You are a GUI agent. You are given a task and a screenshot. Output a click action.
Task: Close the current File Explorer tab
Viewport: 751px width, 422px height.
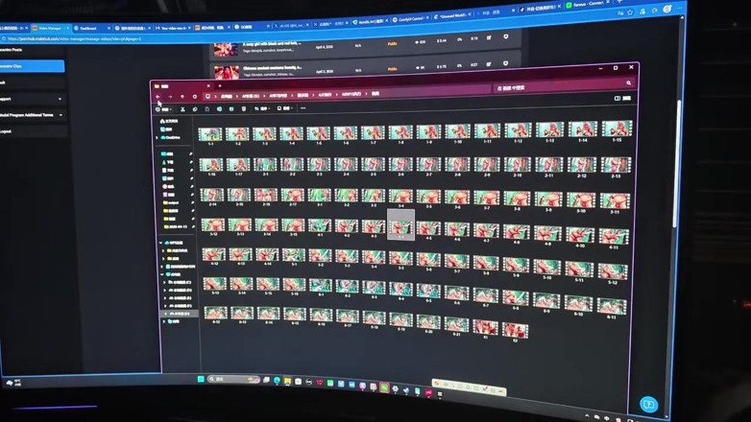coord(208,85)
